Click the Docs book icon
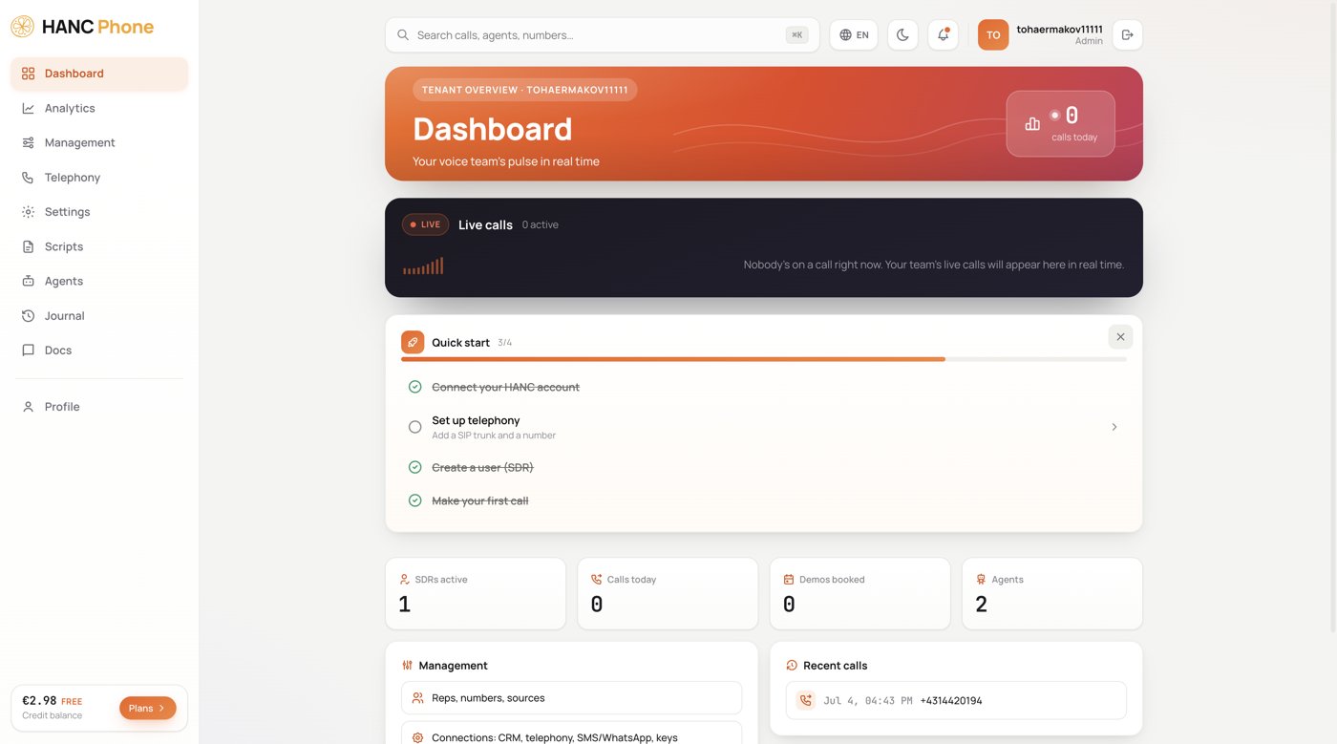Image resolution: width=1337 pixels, height=744 pixels. click(x=28, y=351)
